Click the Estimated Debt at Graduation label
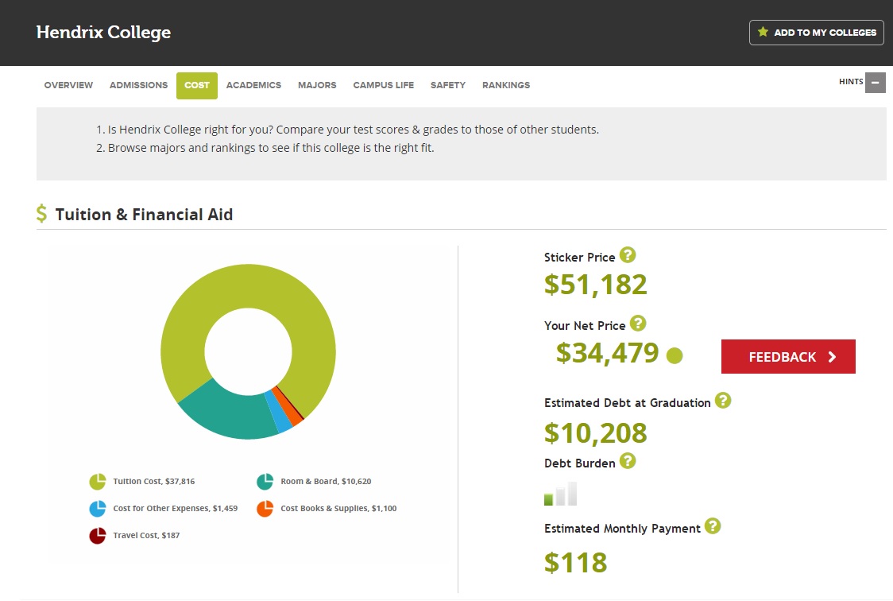Viewport: 893px width, 601px height. [x=627, y=403]
